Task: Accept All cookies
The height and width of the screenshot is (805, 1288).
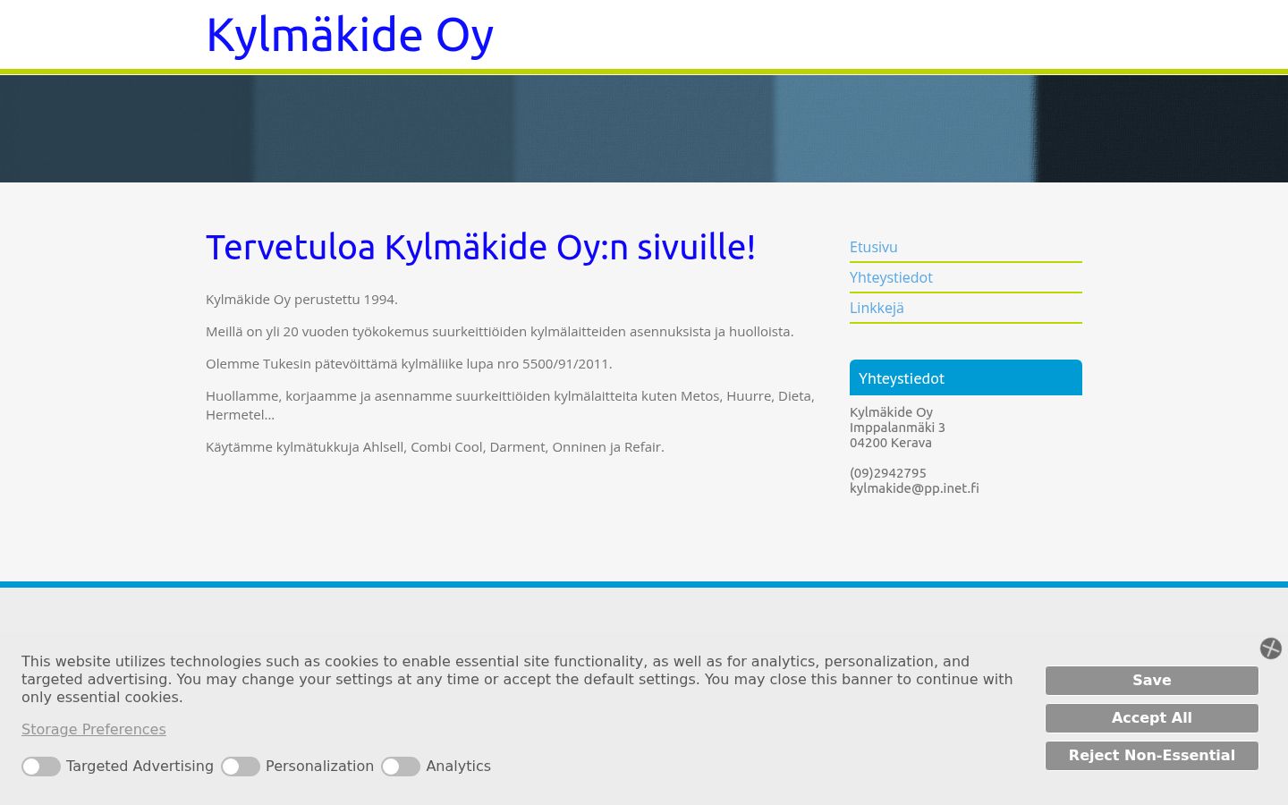Action: click(1152, 718)
